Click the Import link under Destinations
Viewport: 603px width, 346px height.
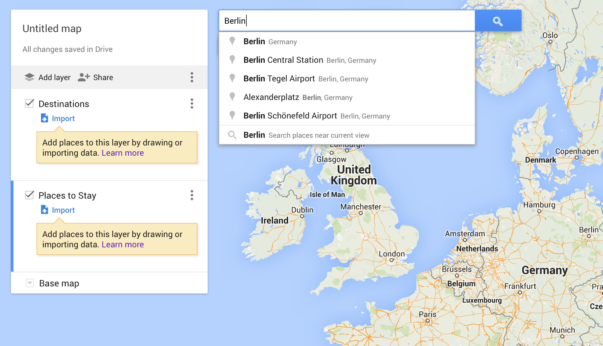coord(63,118)
